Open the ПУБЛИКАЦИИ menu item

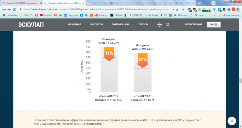tap(120, 24)
